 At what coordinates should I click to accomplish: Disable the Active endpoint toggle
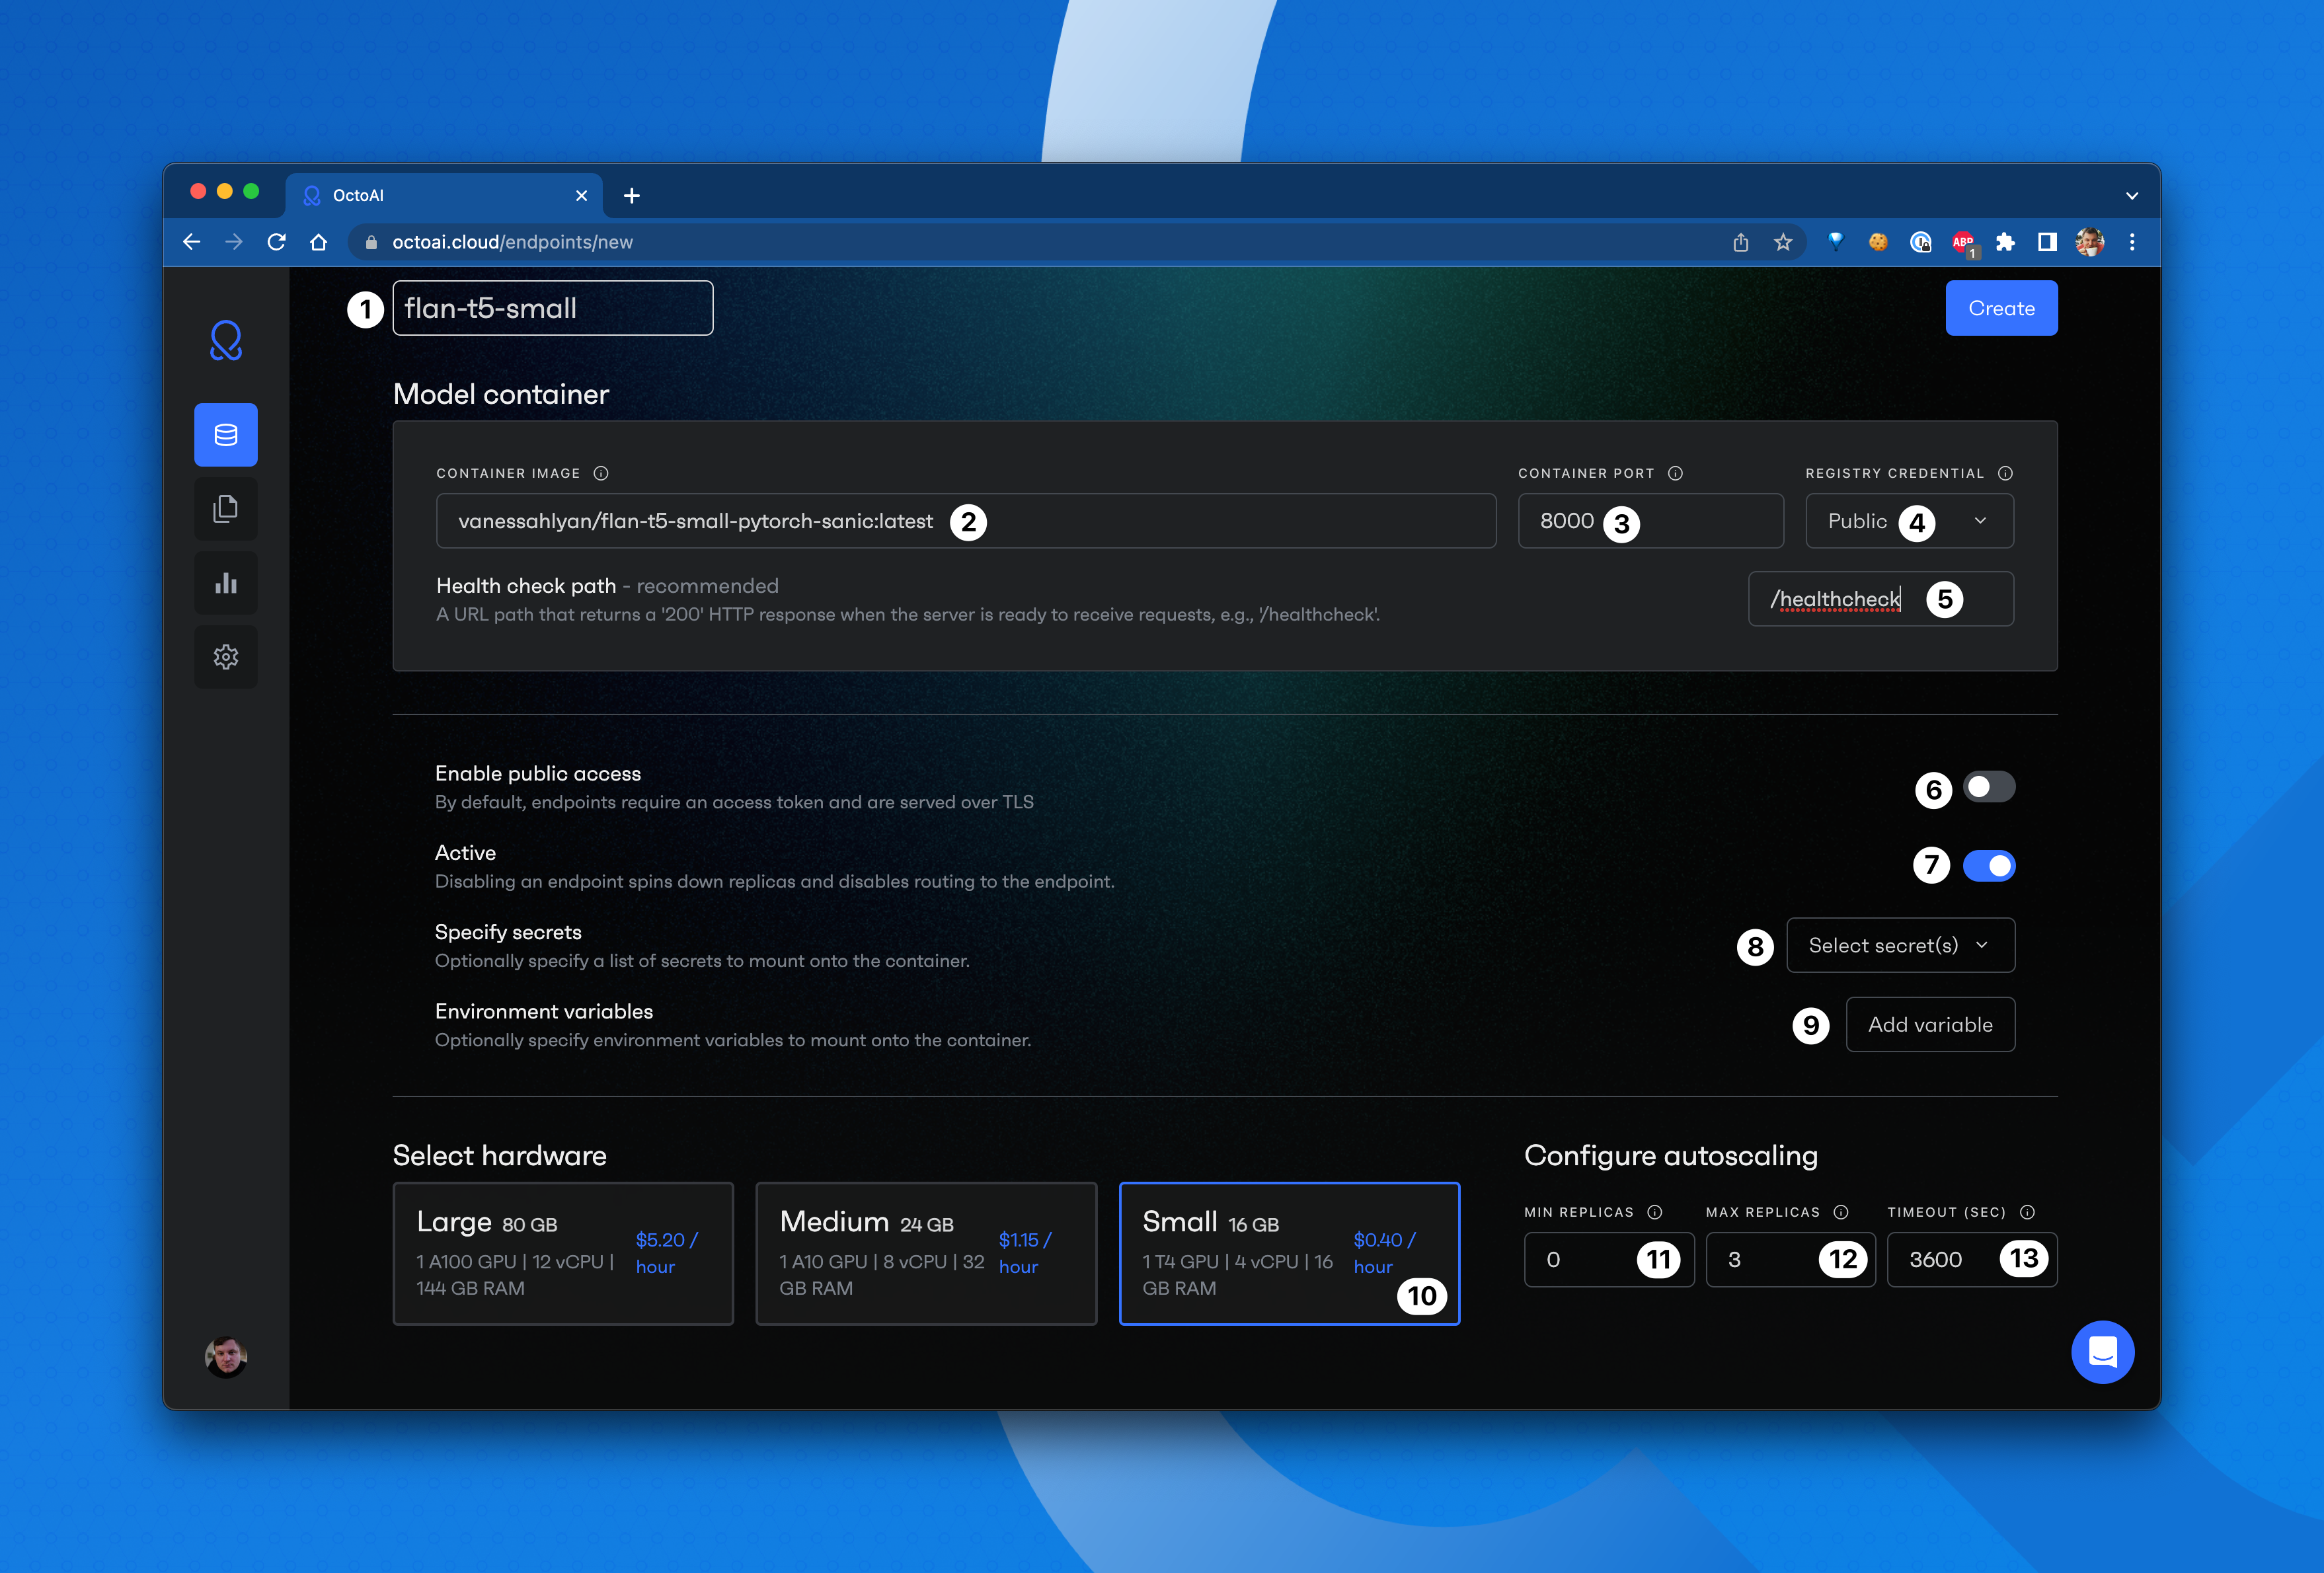(x=1988, y=866)
